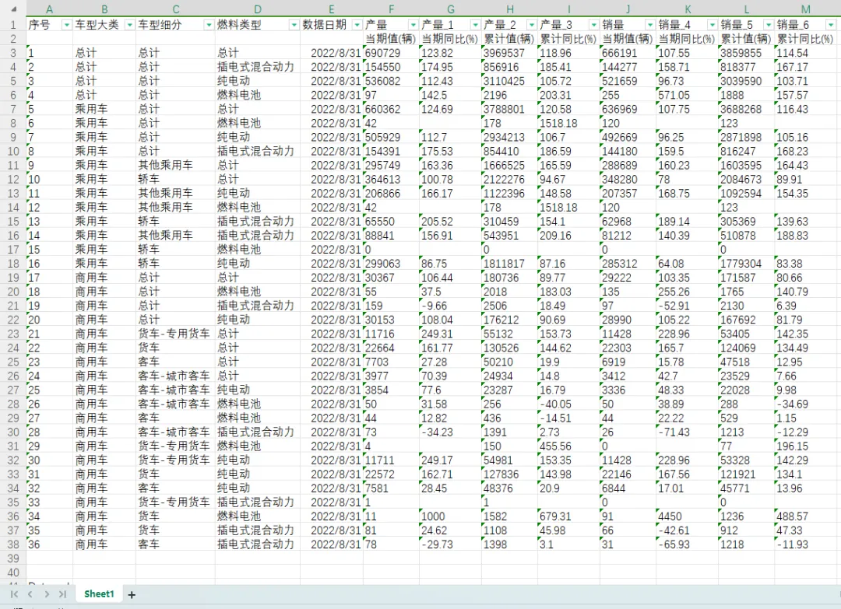Open filter dropdown for 产量_3 column

point(593,25)
